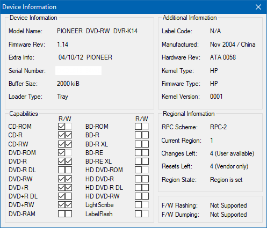Click the Additional Information group title

190,18
